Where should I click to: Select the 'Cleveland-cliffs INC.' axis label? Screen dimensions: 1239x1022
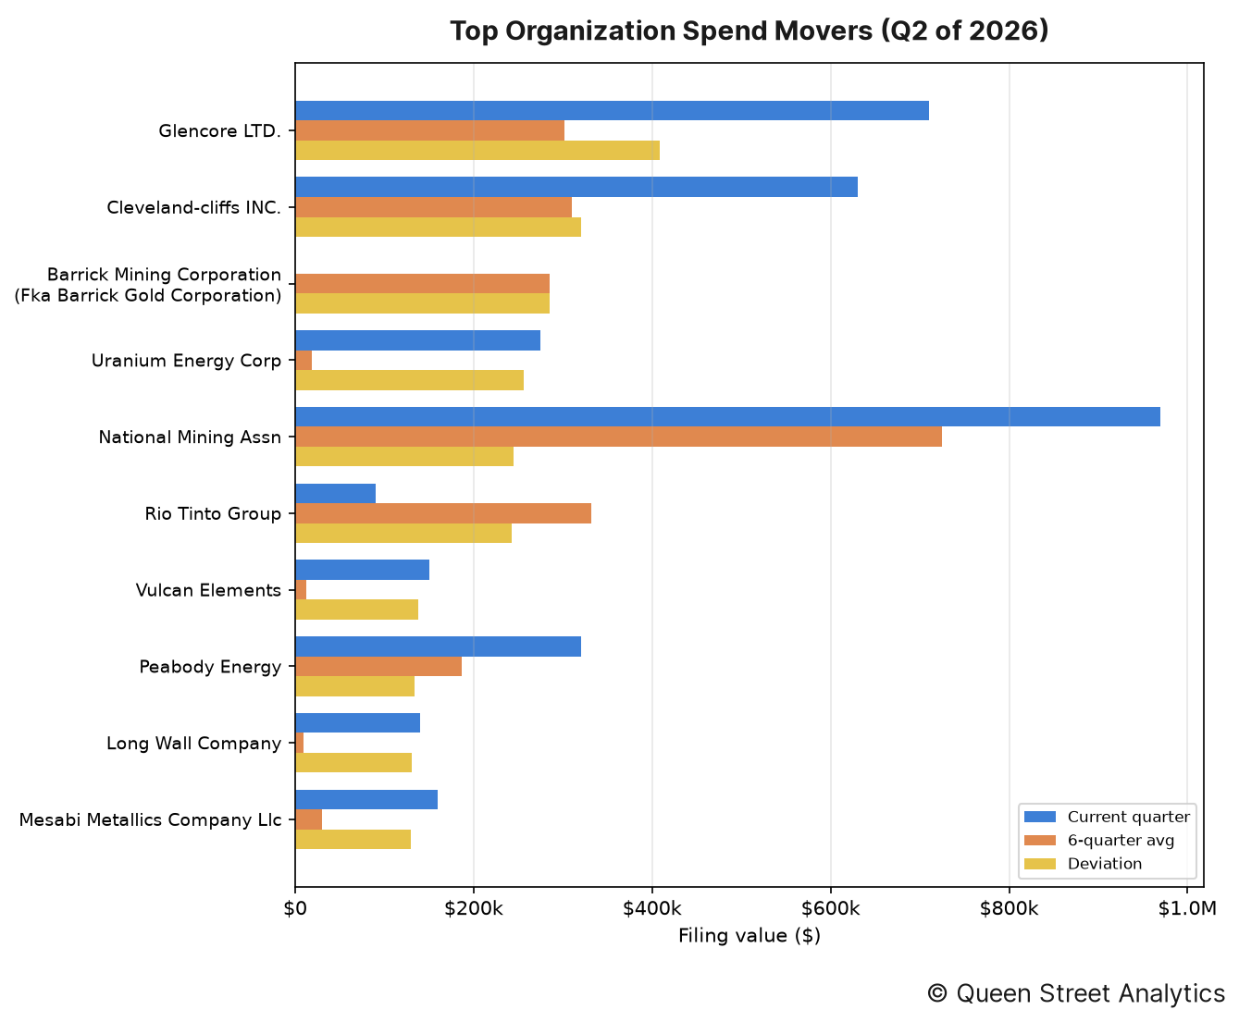(194, 207)
